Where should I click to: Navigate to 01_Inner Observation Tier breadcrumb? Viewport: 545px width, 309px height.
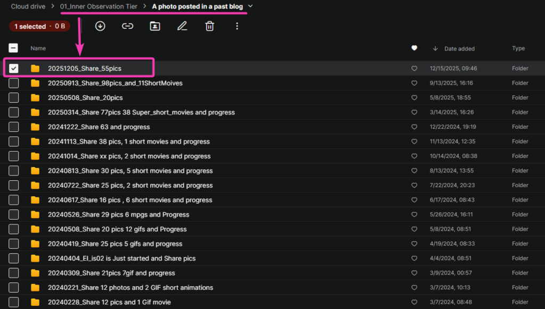tap(98, 6)
